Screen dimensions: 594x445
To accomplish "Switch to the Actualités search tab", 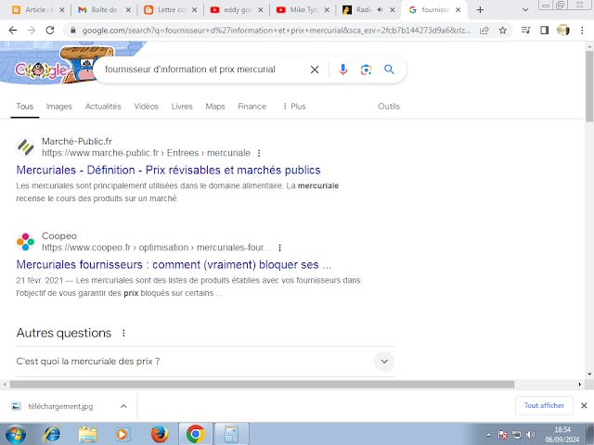I will click(x=103, y=107).
